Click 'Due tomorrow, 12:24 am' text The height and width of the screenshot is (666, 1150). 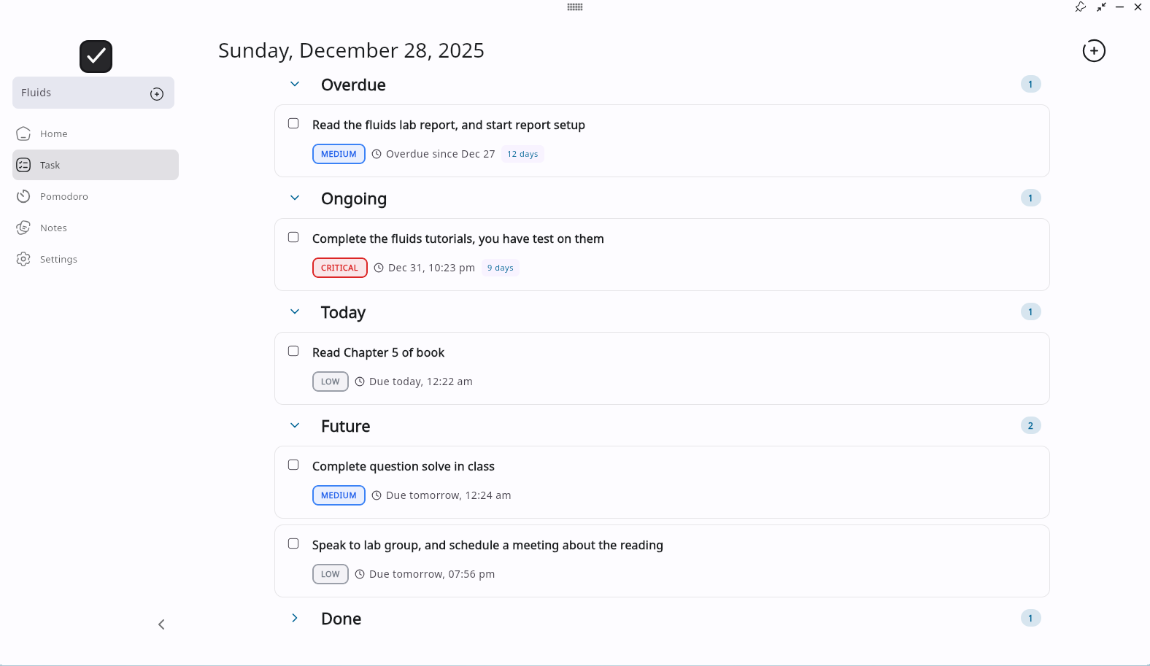449,495
